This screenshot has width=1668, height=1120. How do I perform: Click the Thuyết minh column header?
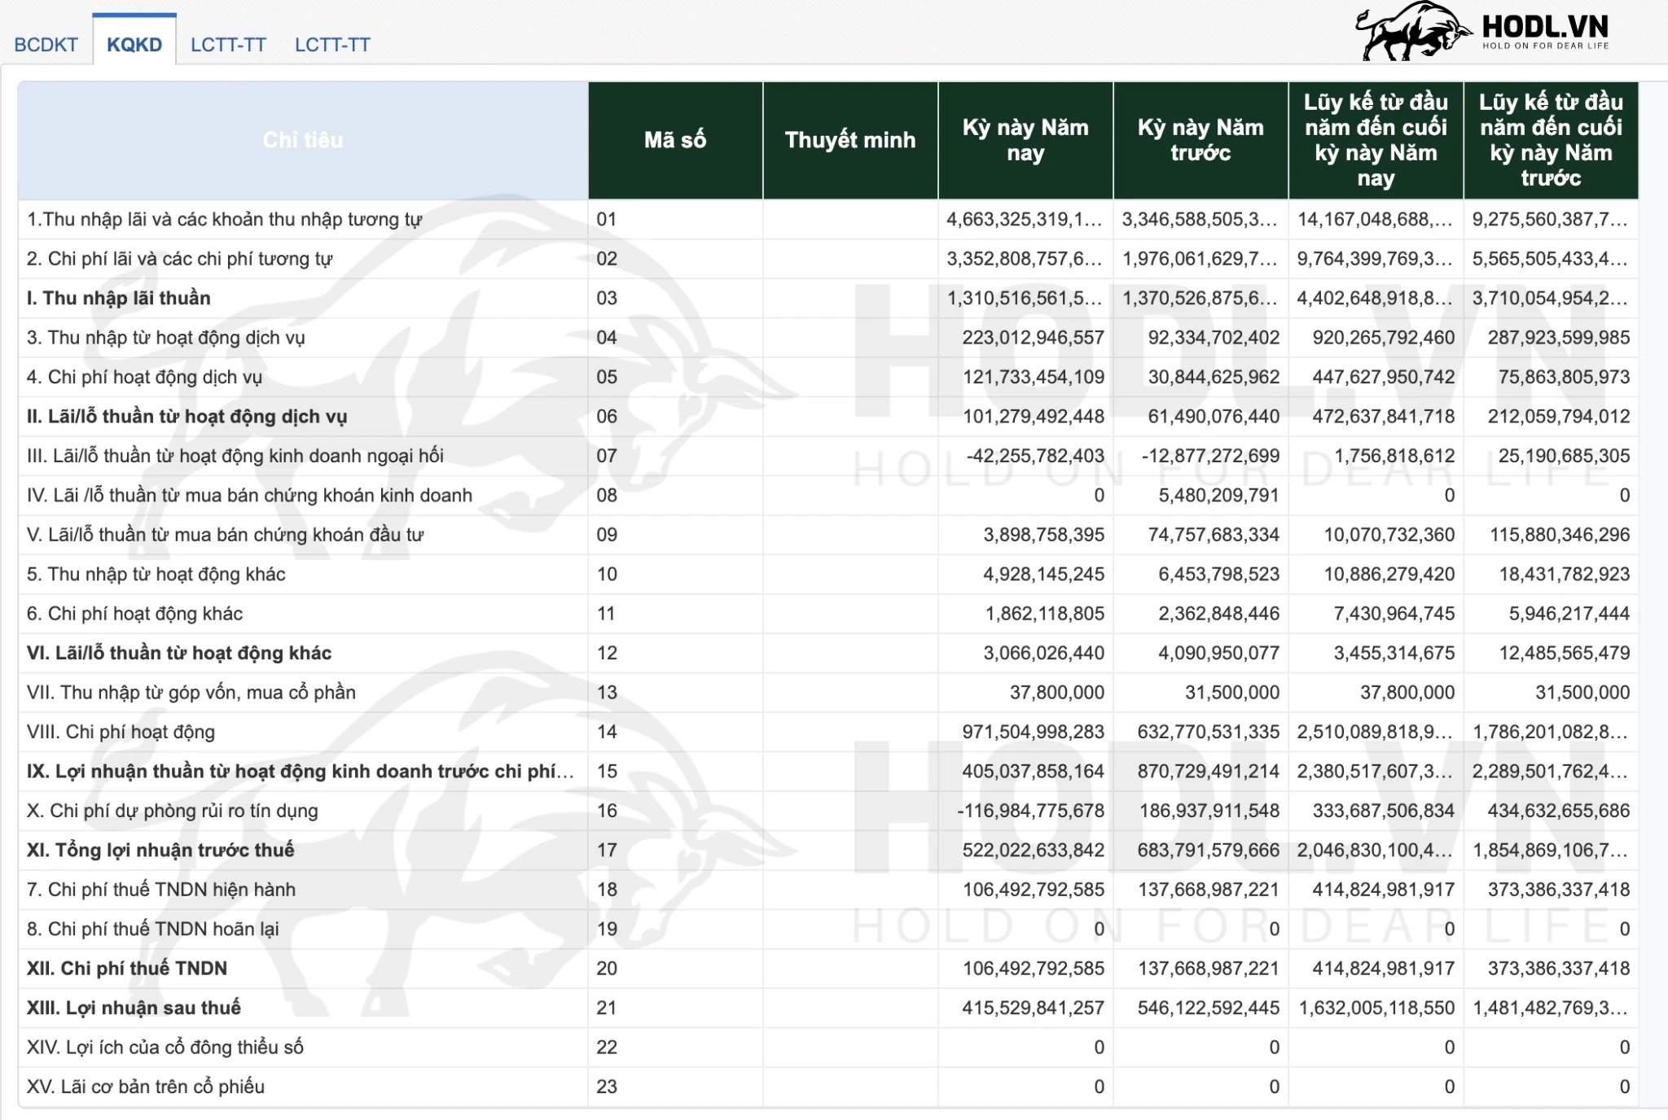point(849,140)
